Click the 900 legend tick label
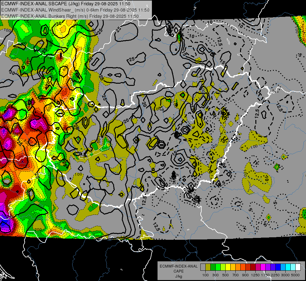Image resolution: width=306 pixels, height=281 pixels. 245,275
